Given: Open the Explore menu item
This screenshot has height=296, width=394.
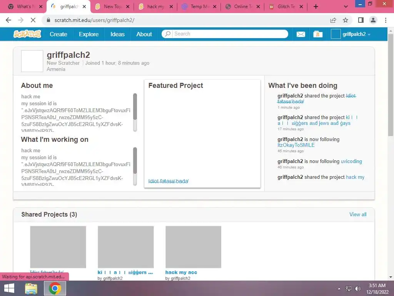Looking at the screenshot, I should [x=89, y=34].
